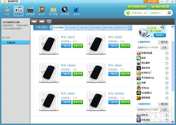Click the 华为 C8650 phone thumbnail

[x=49, y=101]
